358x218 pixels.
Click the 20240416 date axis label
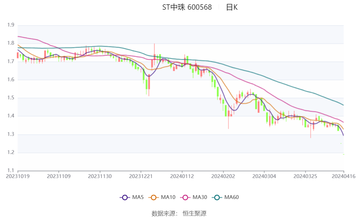344,177
